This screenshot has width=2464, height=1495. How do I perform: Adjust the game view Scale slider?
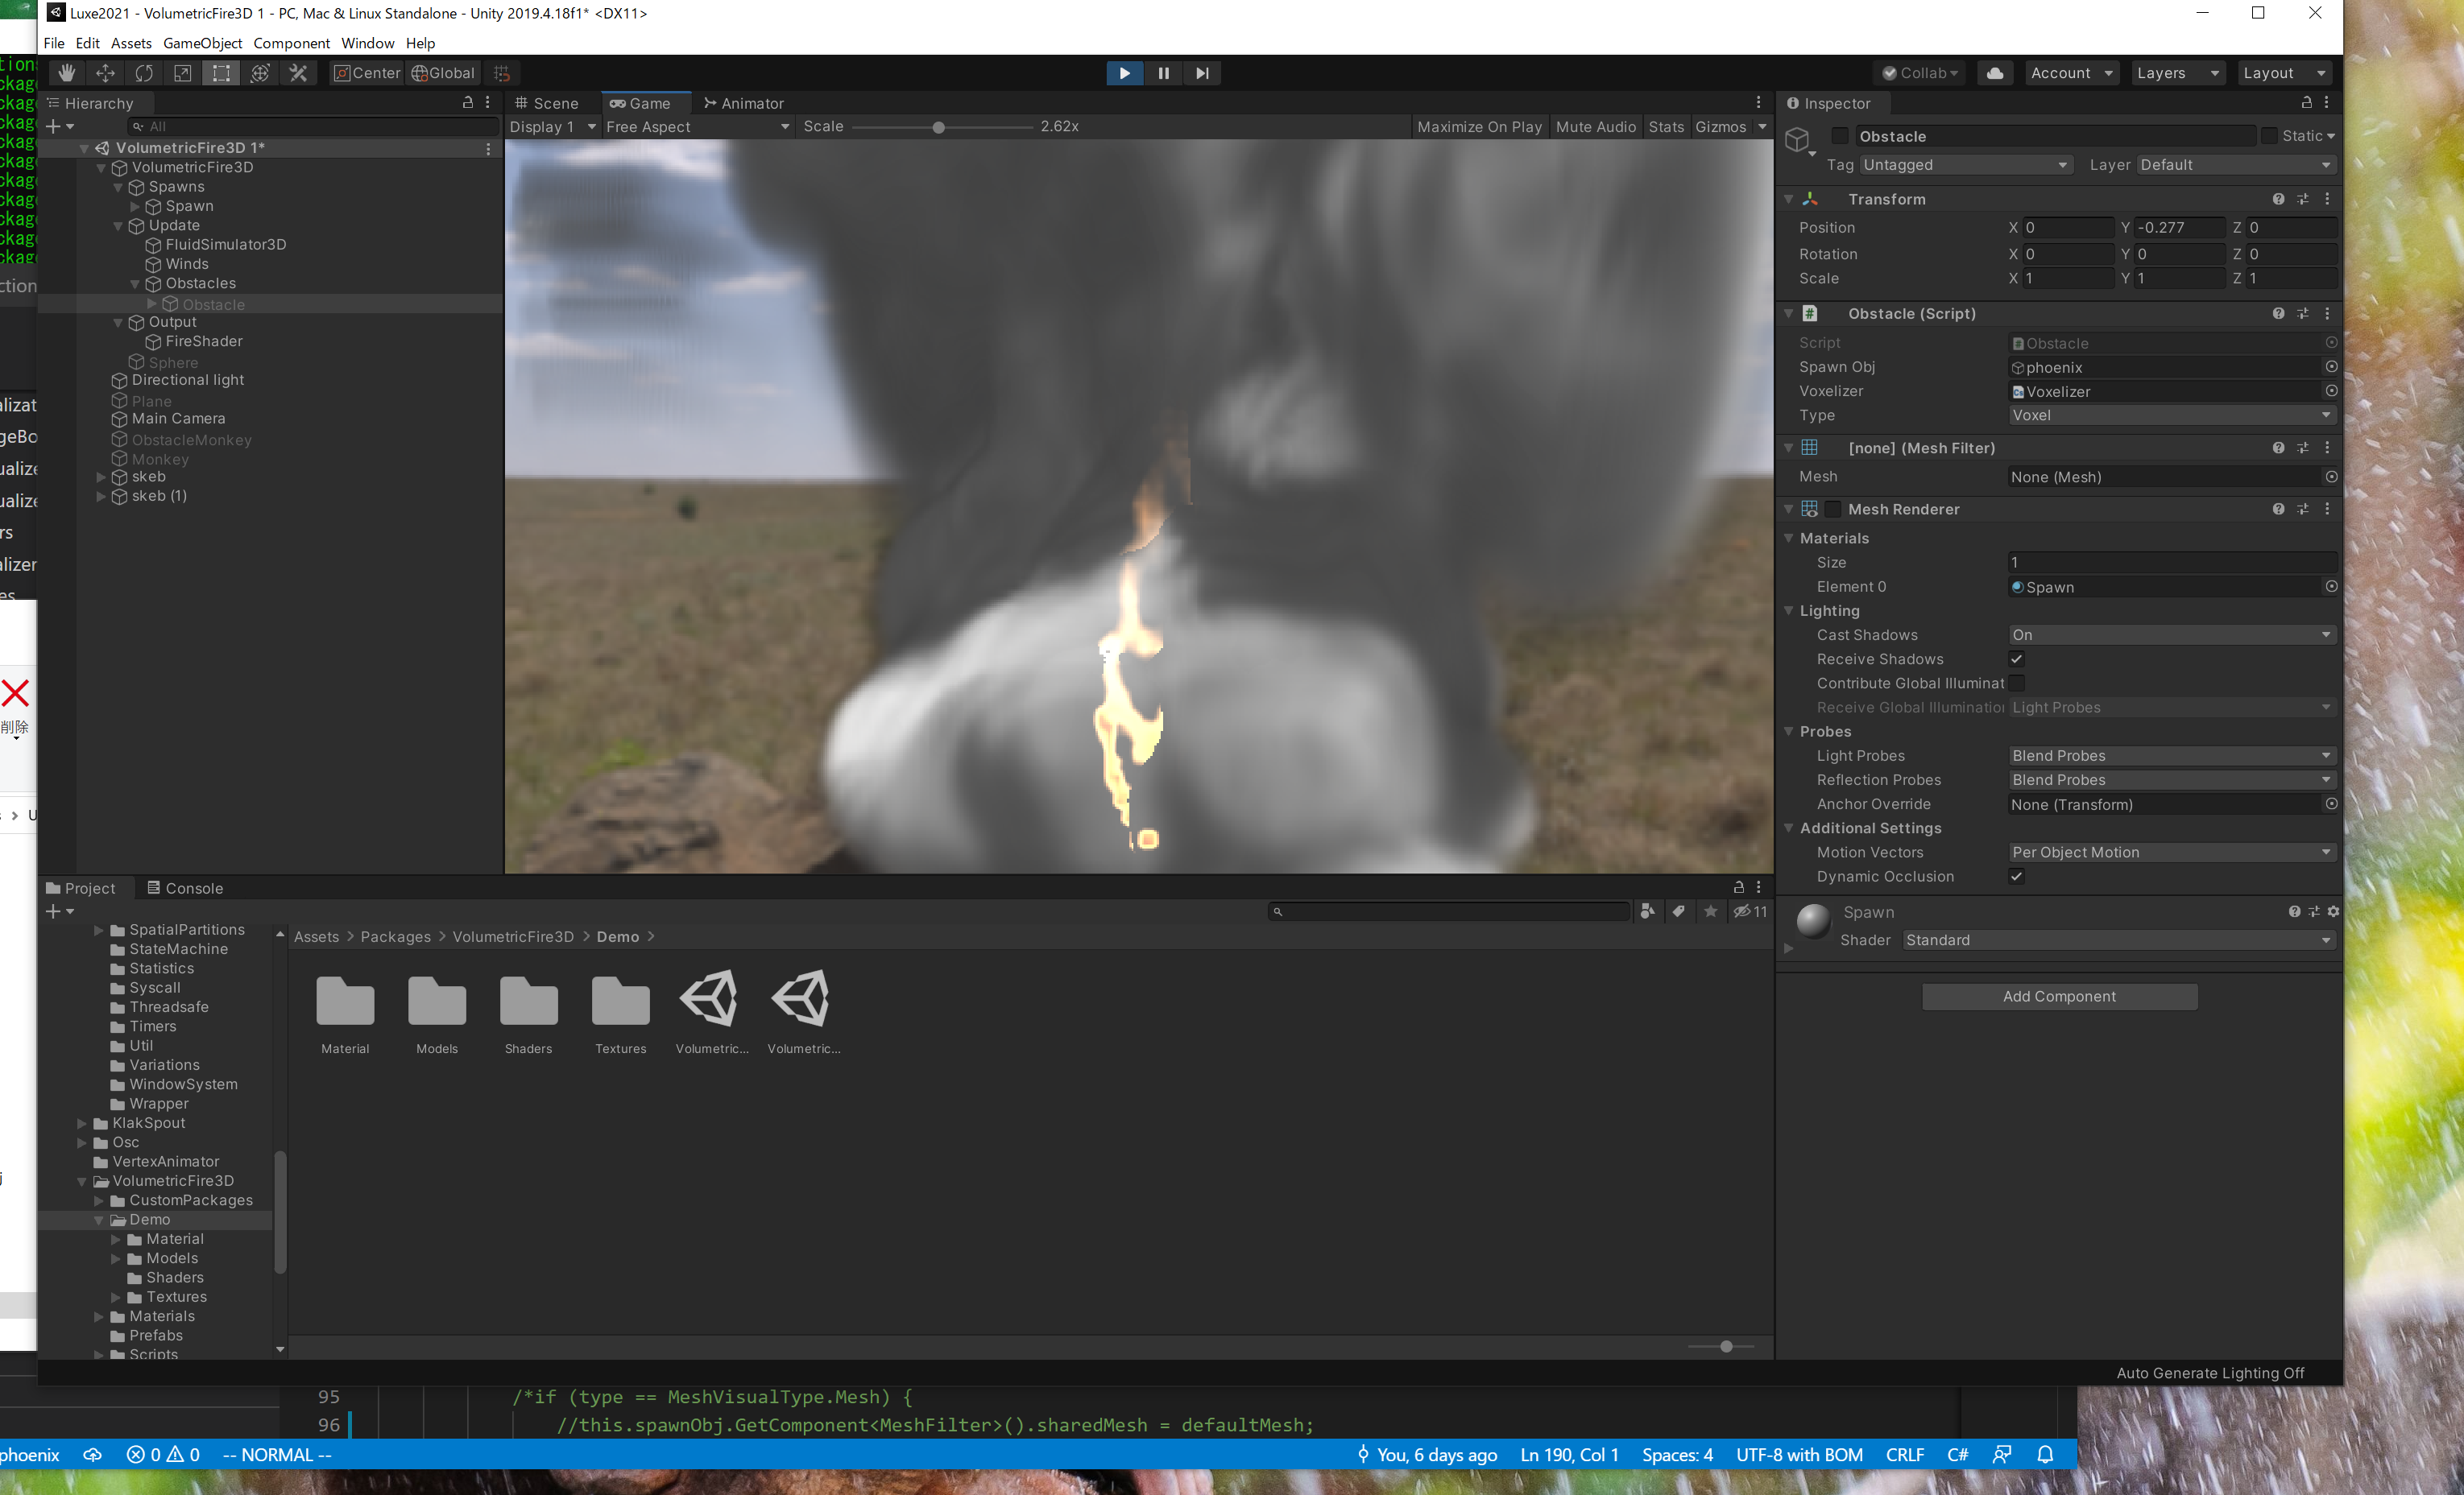(x=938, y=127)
